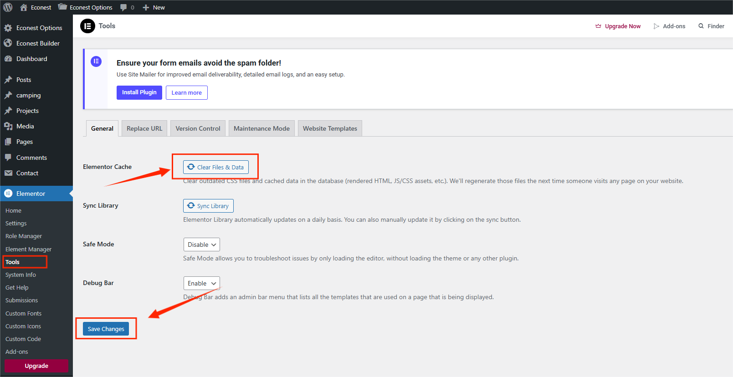Select the Website Templates tab
This screenshot has height=377, width=733.
(x=330, y=128)
